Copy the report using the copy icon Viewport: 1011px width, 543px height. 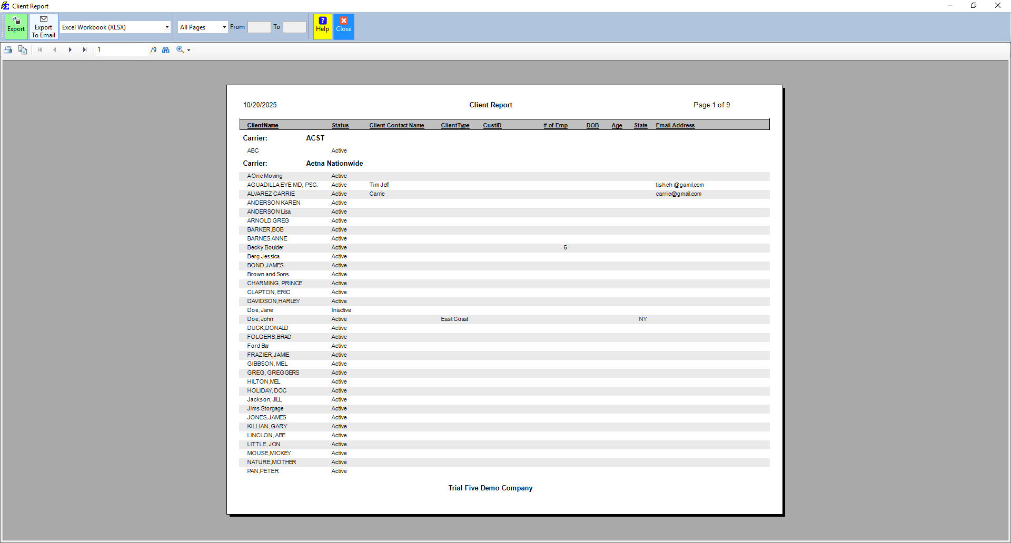23,49
